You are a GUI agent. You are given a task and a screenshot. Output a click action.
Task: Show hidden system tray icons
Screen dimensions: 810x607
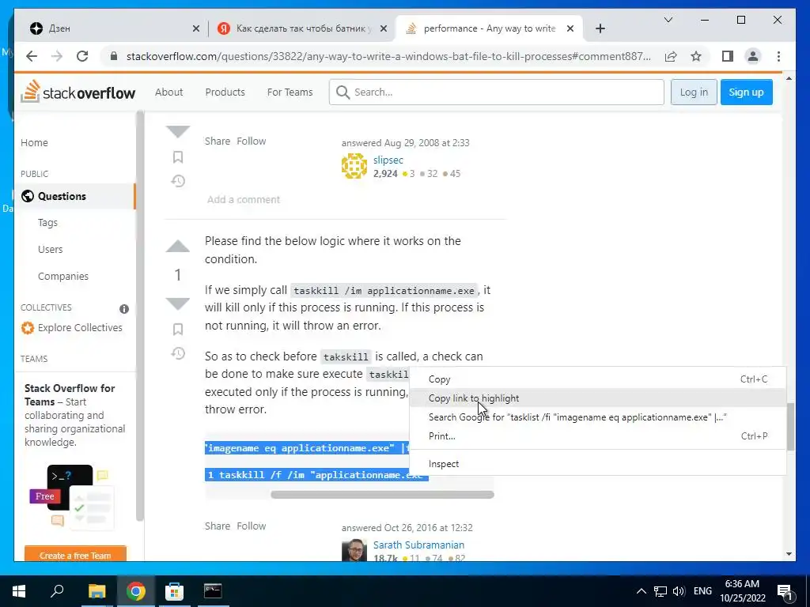(x=641, y=591)
